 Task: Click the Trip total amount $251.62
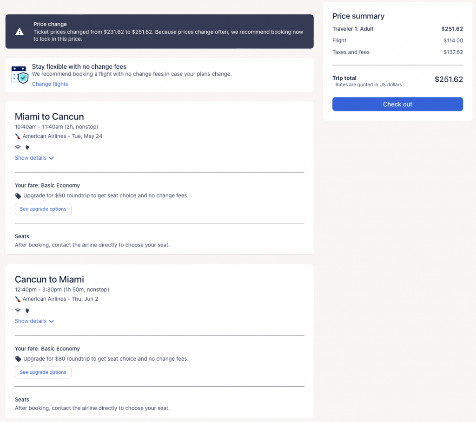pyautogui.click(x=449, y=79)
